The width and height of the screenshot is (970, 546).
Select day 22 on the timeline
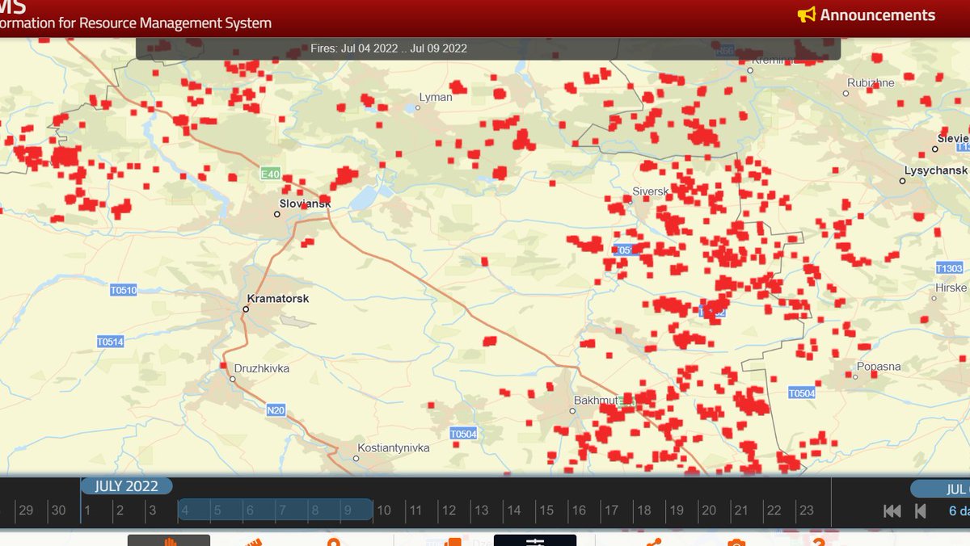(x=774, y=510)
